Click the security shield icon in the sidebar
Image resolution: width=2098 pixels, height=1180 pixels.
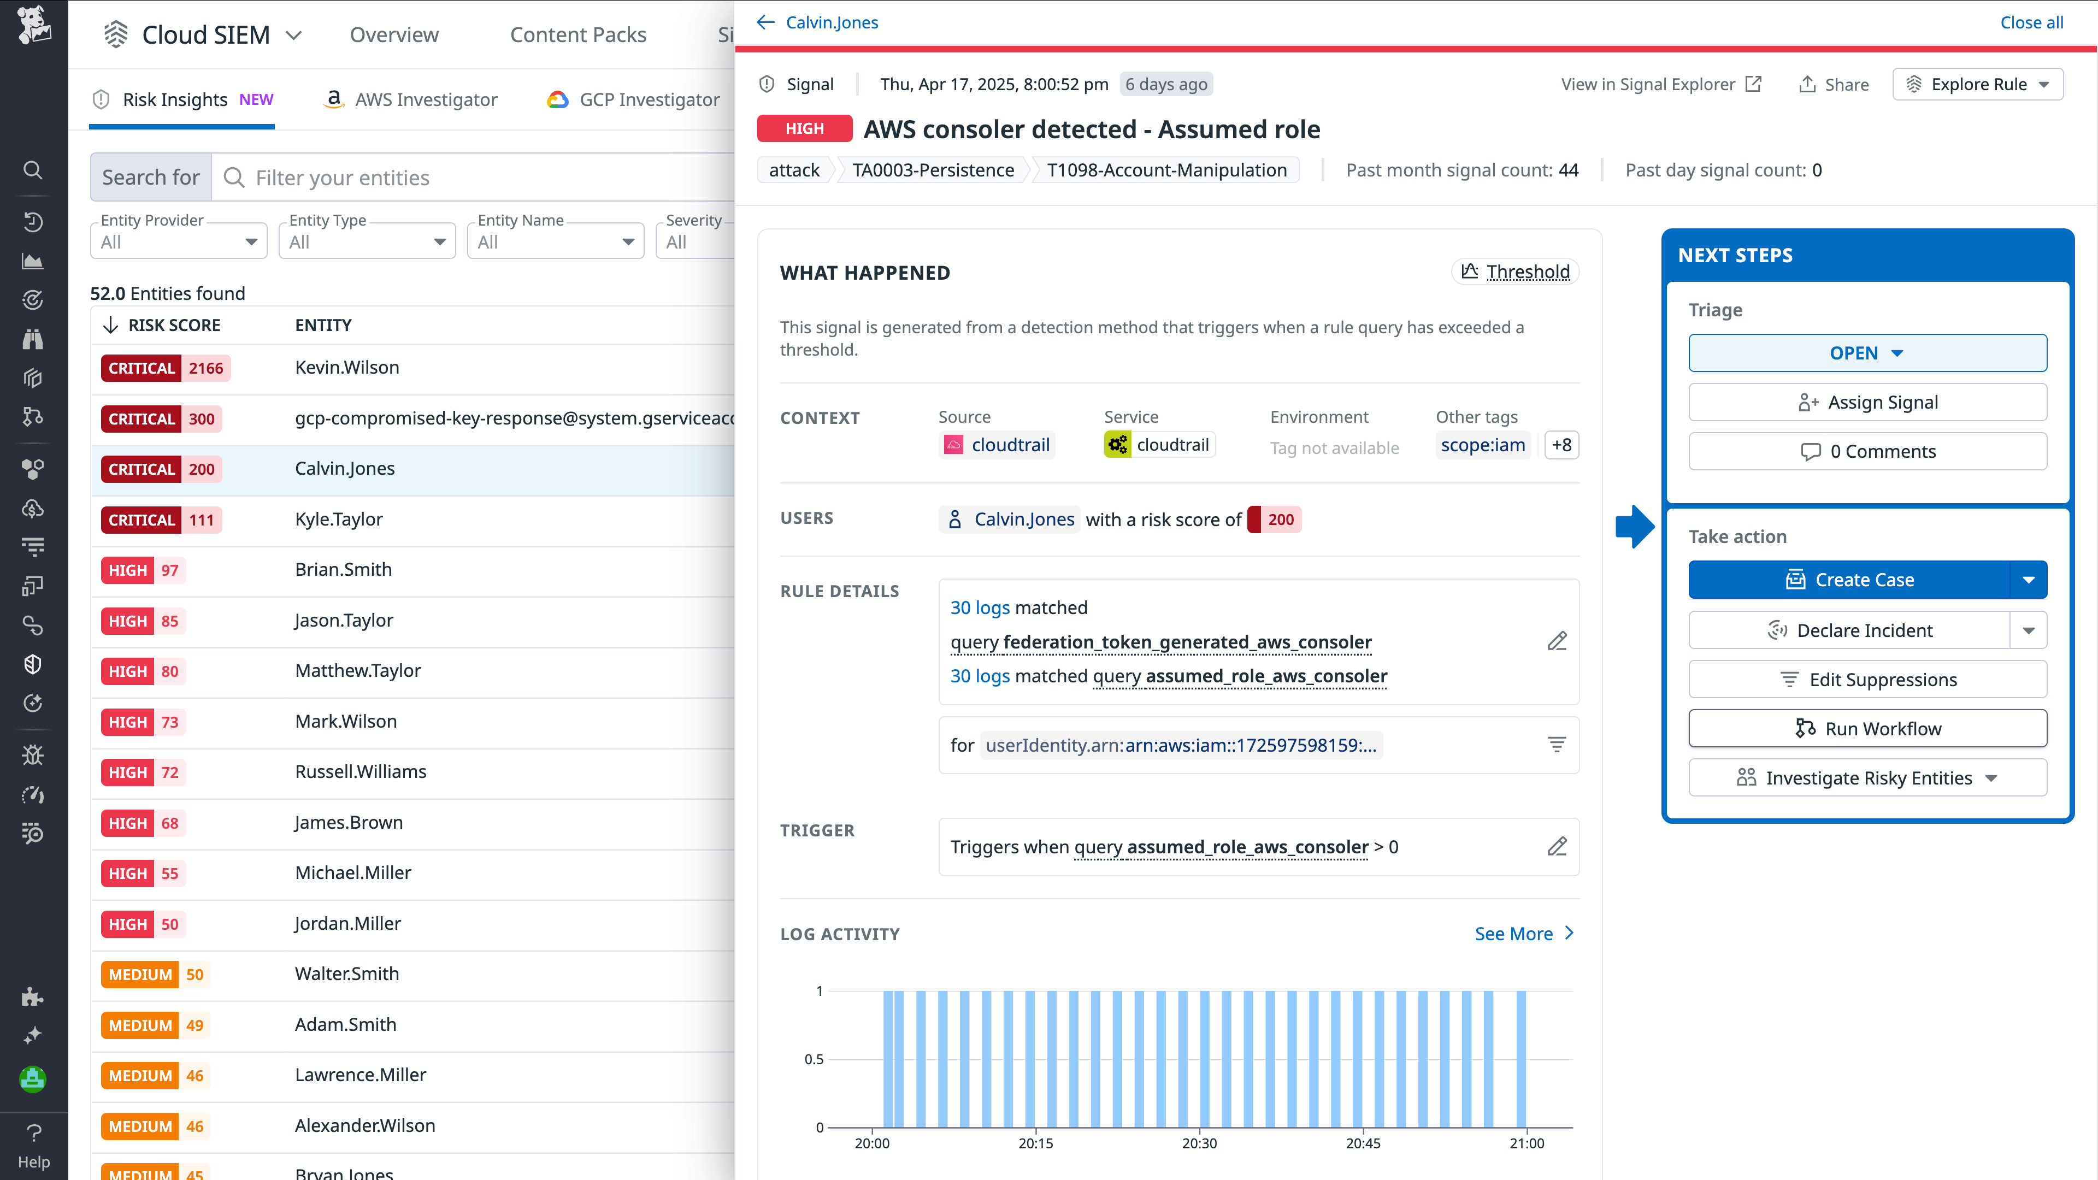tap(33, 664)
